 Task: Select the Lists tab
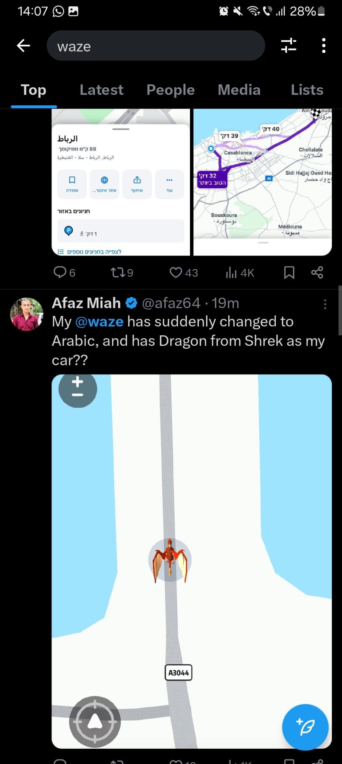(307, 90)
